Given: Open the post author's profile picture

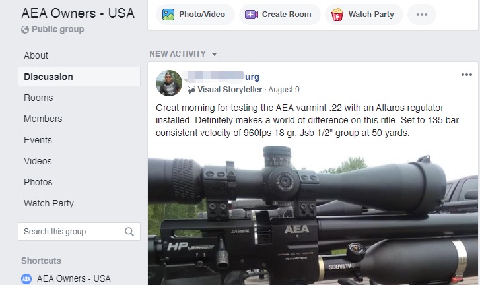Looking at the screenshot, I should click(168, 83).
